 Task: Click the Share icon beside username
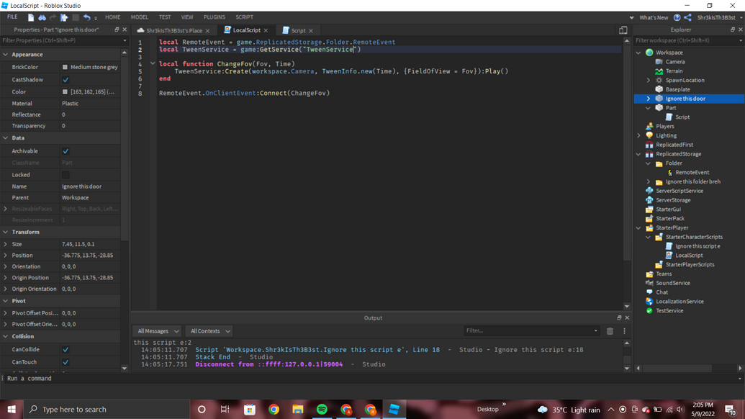coord(687,17)
